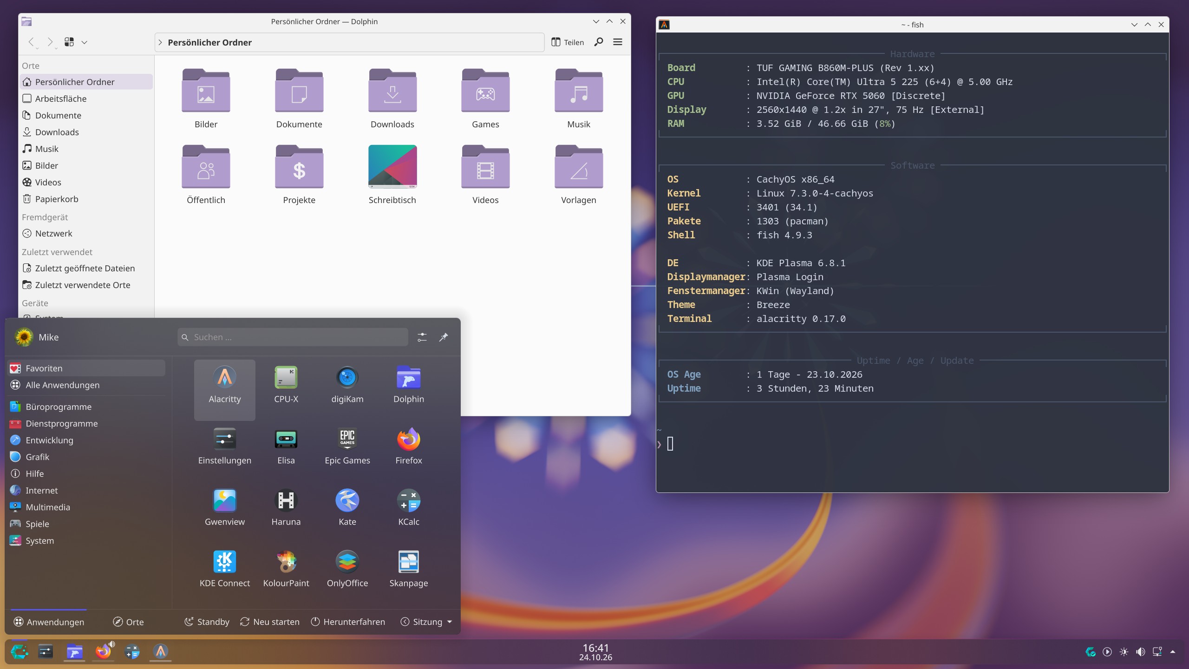Select the Multimedia category
This screenshot has height=669, width=1189.
[x=87, y=507]
